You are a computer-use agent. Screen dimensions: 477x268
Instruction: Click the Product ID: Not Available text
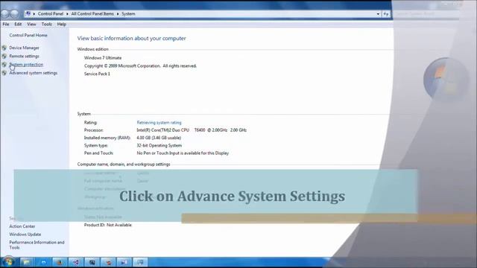(x=107, y=225)
